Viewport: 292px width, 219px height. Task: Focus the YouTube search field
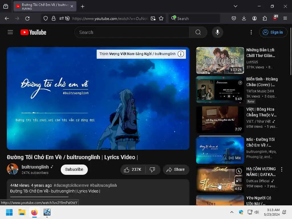[x=132, y=32]
